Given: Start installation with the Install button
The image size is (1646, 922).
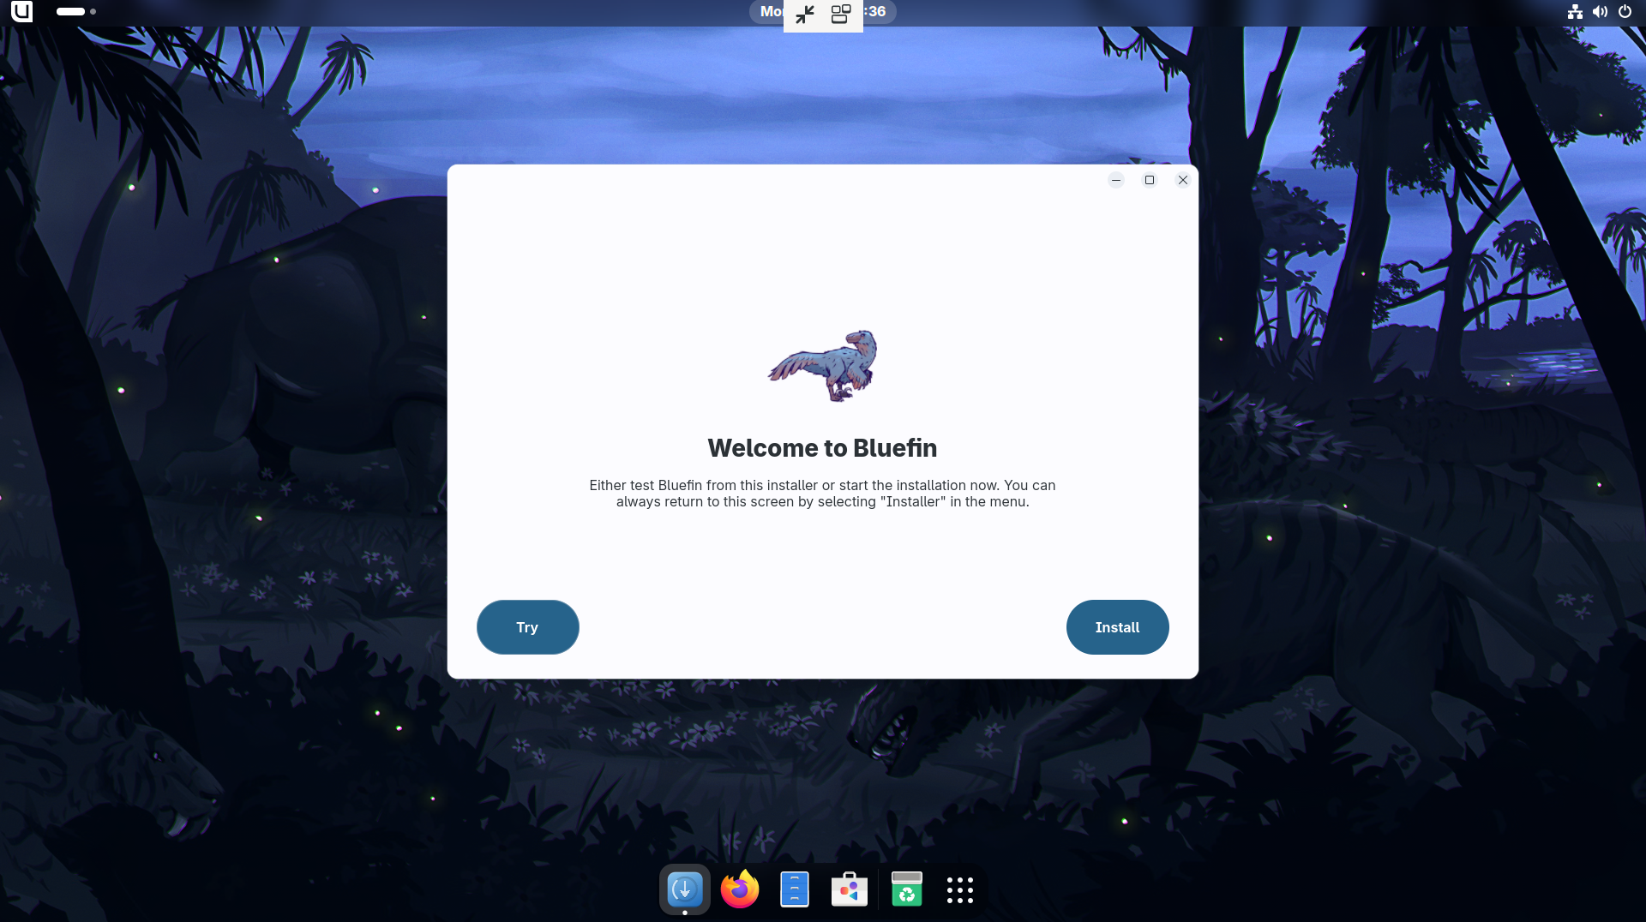Looking at the screenshot, I should [x=1117, y=627].
